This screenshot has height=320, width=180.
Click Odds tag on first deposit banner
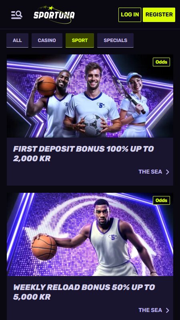(x=162, y=62)
